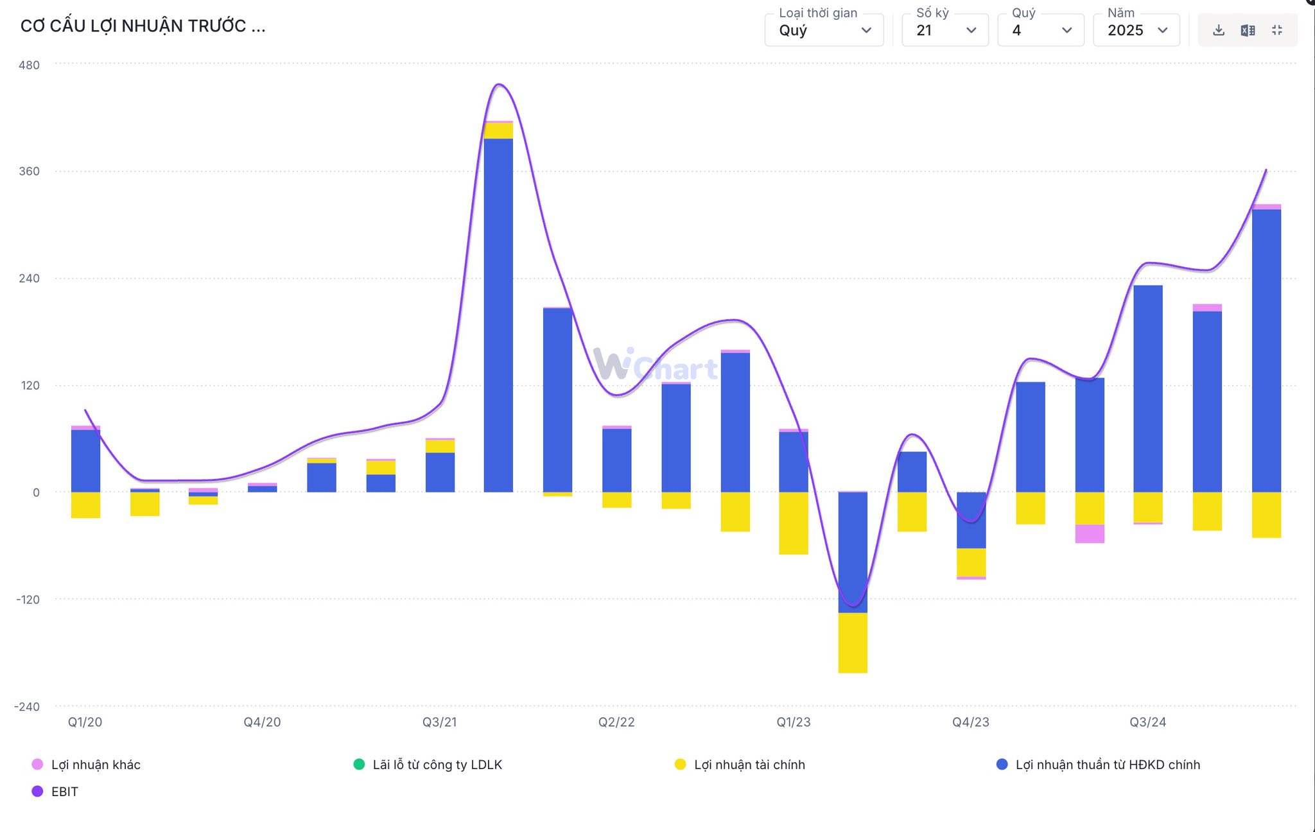Click the last quarter's blue bar
The height and width of the screenshot is (832, 1315).
1266,350
